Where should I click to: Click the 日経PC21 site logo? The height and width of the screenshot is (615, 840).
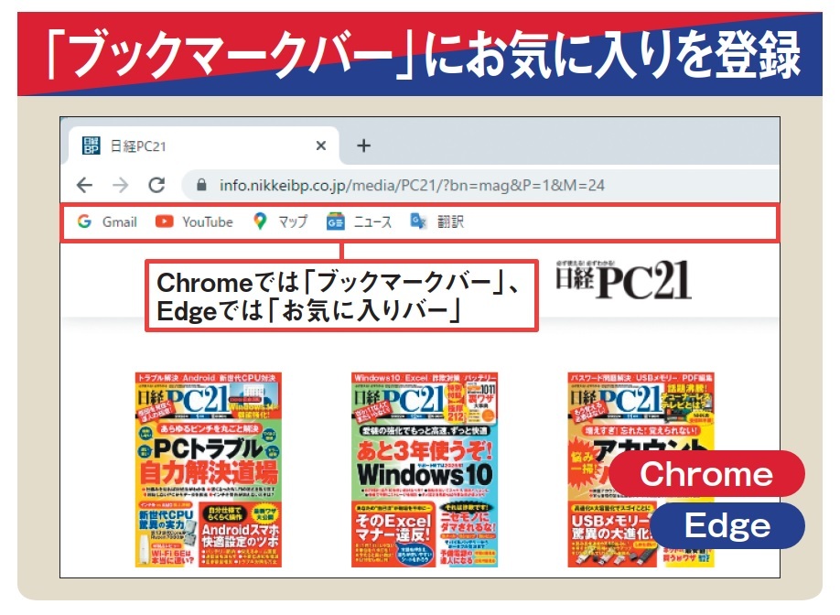[x=623, y=280]
